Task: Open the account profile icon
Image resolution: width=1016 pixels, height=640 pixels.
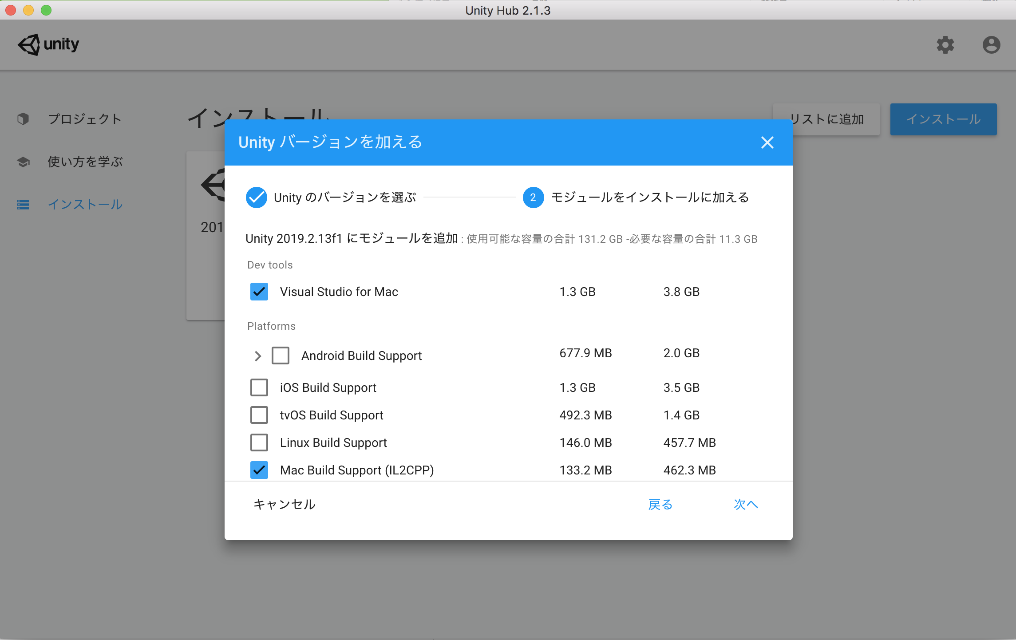Action: pyautogui.click(x=991, y=45)
